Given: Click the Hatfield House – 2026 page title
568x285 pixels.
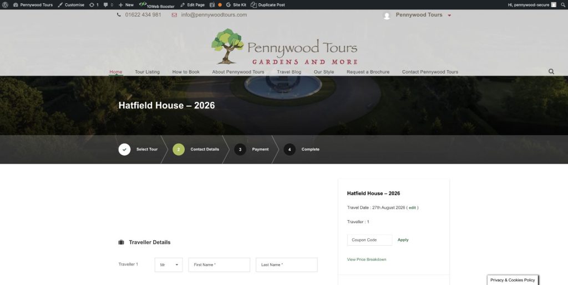Looking at the screenshot, I should tap(166, 106).
